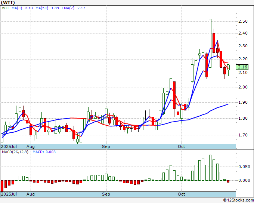Screen dimensions: 254x203
Task: Select the MA(3) legend label
Action: [x=17, y=8]
